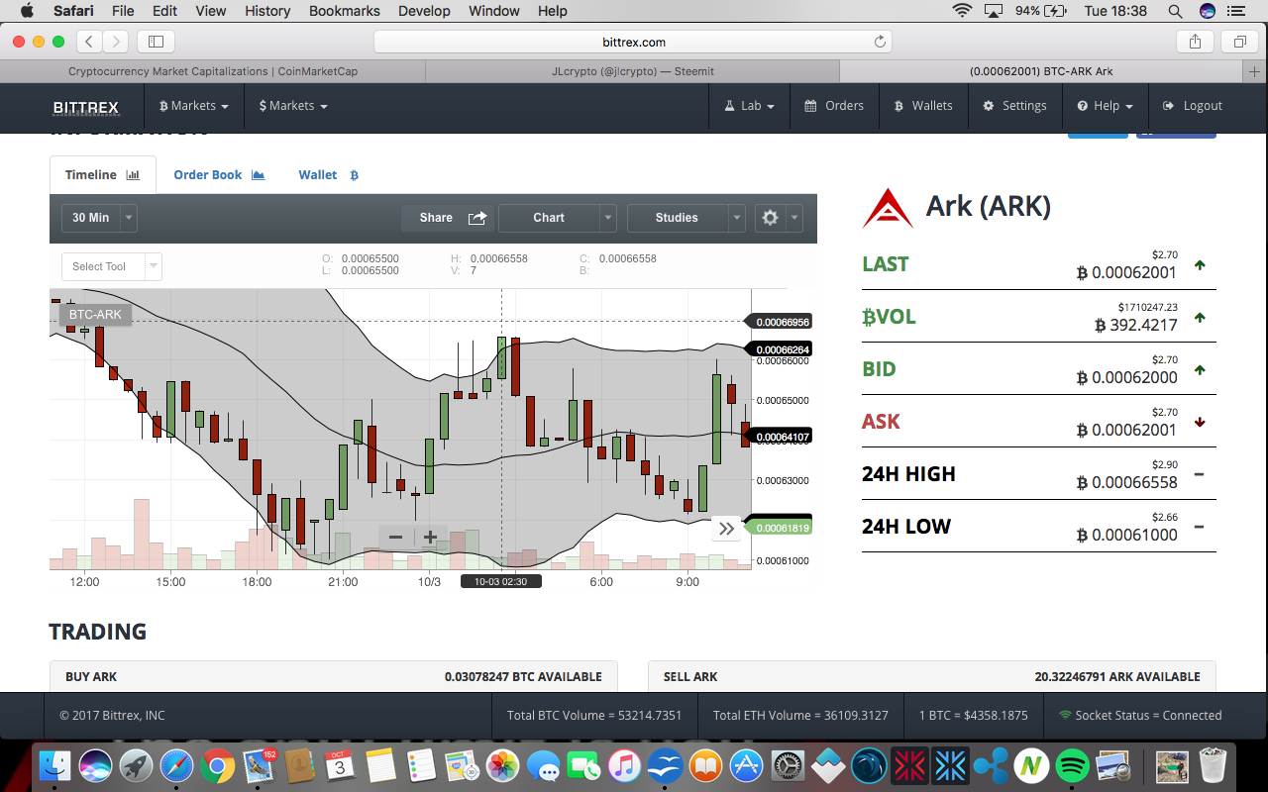Click the 24H HIGH value 0.00066558
The image size is (1268, 792).
tap(1127, 482)
